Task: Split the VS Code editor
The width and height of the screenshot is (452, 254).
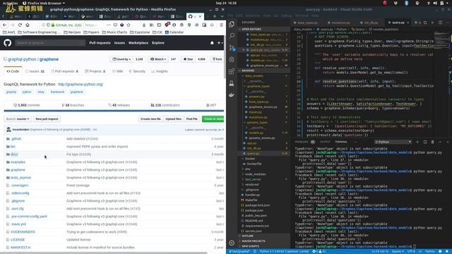Action: tap(440, 23)
